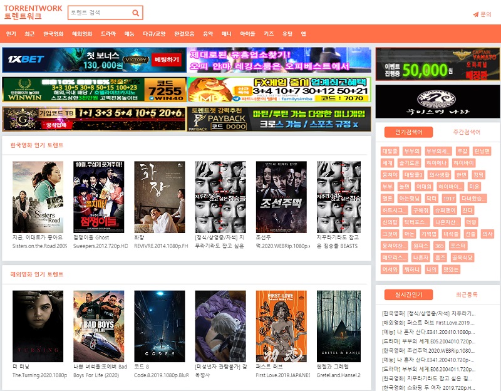Open the TORRENTWORK 토렌트워크 logo
Viewport: 501px width, 391px height.
(33, 12)
